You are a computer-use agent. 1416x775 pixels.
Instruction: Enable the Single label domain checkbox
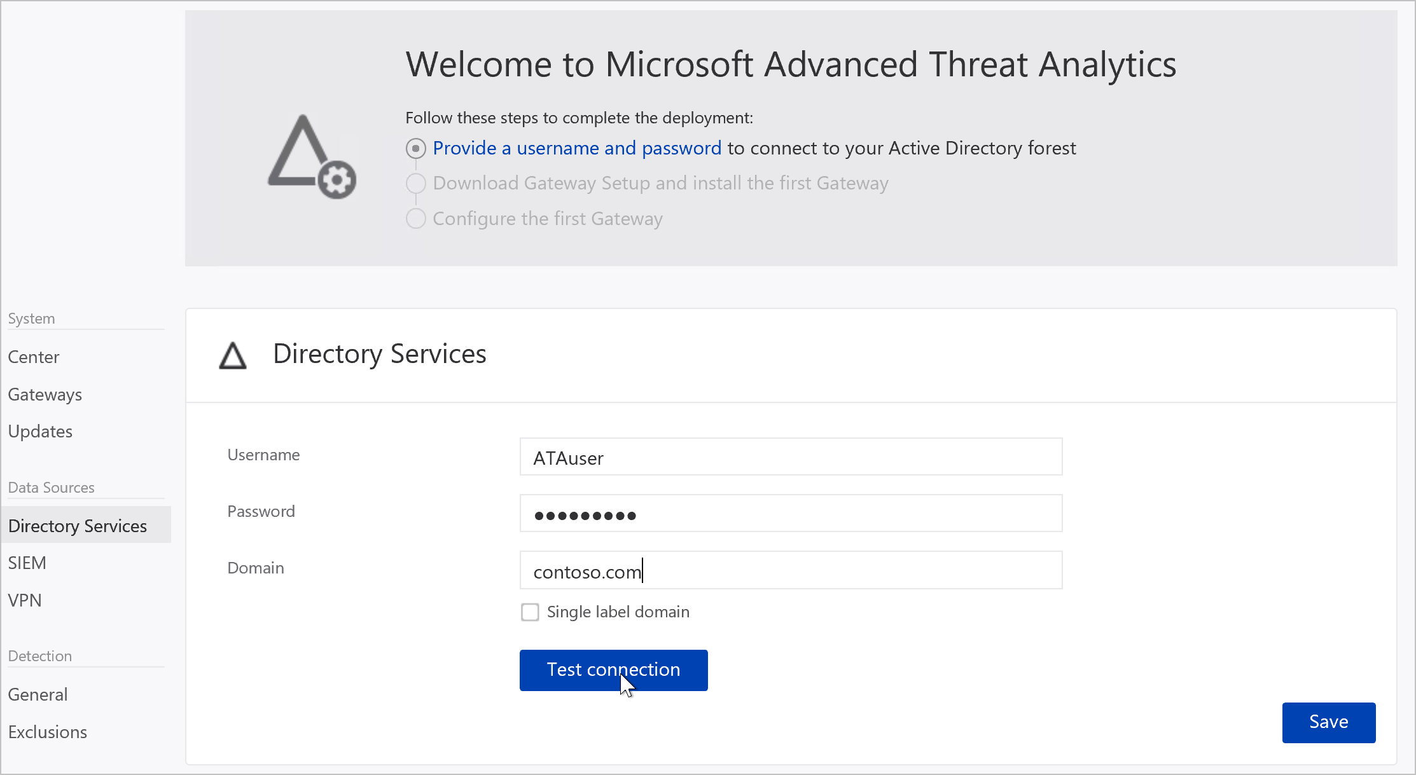pyautogui.click(x=530, y=612)
